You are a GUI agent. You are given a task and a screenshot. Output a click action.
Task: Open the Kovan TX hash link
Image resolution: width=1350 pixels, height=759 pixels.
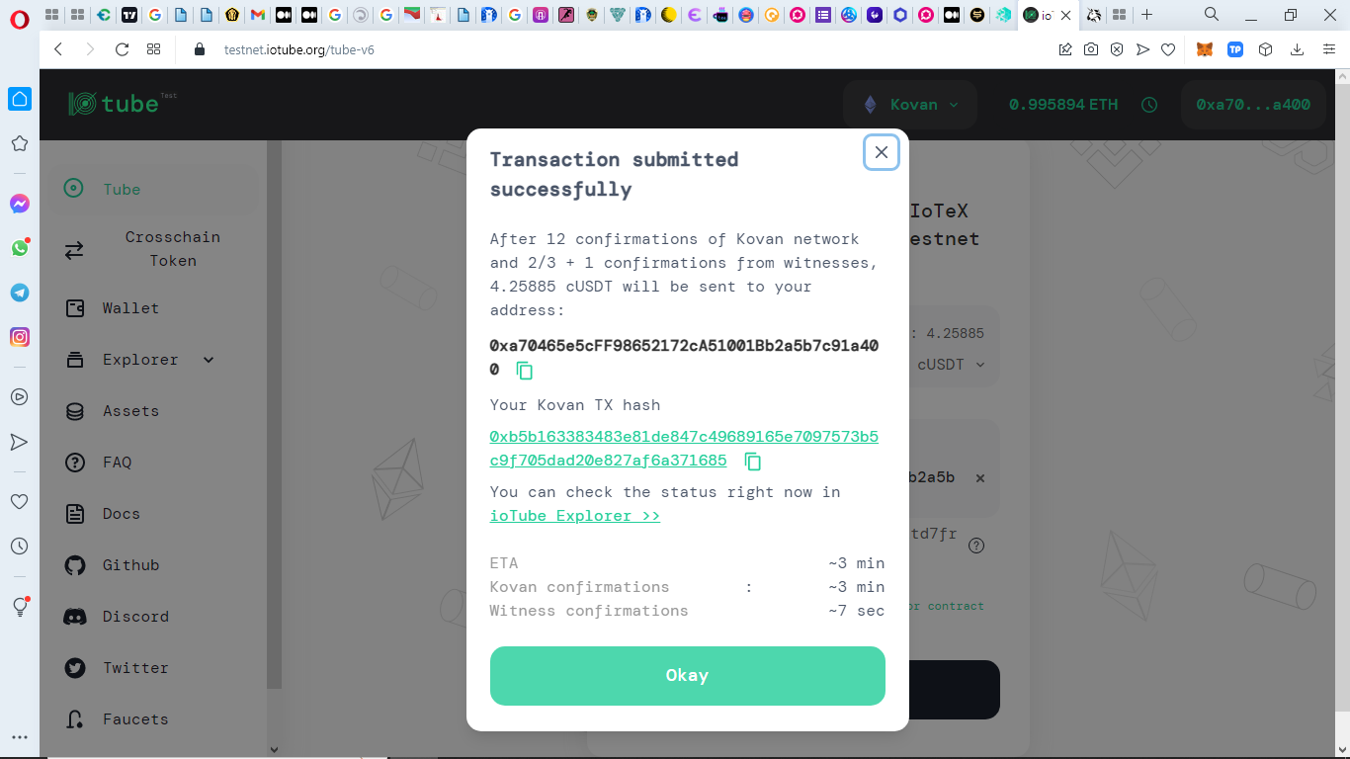pyautogui.click(x=684, y=449)
